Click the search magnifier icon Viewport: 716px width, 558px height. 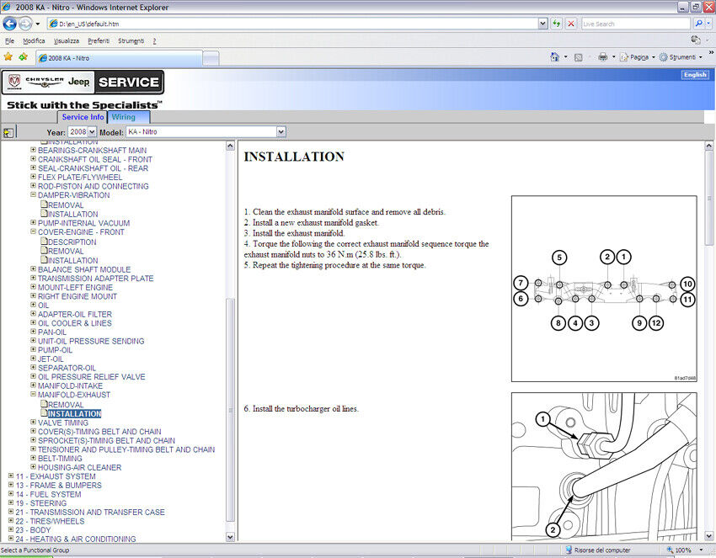pos(699,24)
